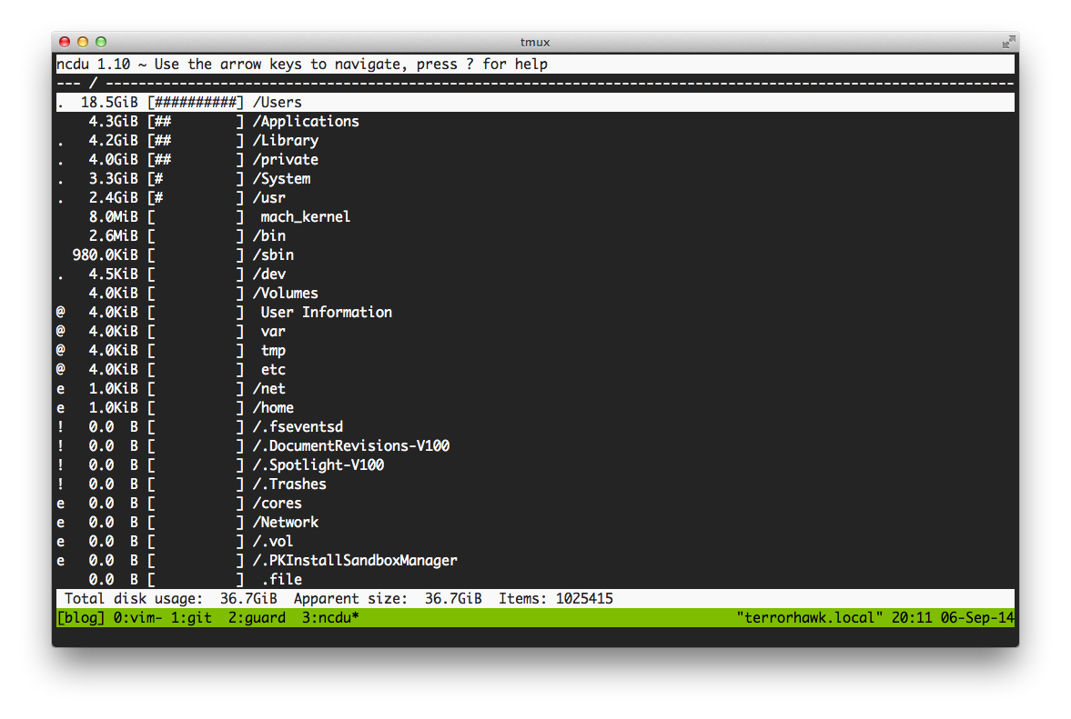
Task: Switch to the 2:guard tmux window
Action: tap(257, 618)
